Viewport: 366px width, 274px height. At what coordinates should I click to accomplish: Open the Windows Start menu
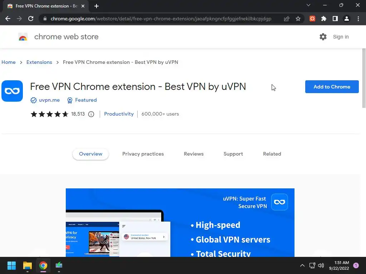click(11, 265)
